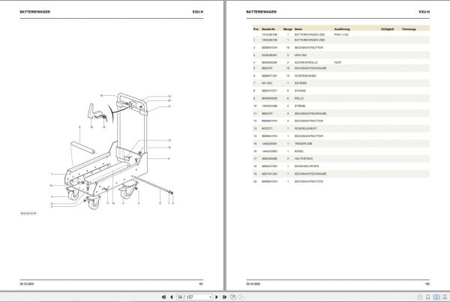450x302 pixels.
Task: Select the STANGE row name
Action: [300, 91]
